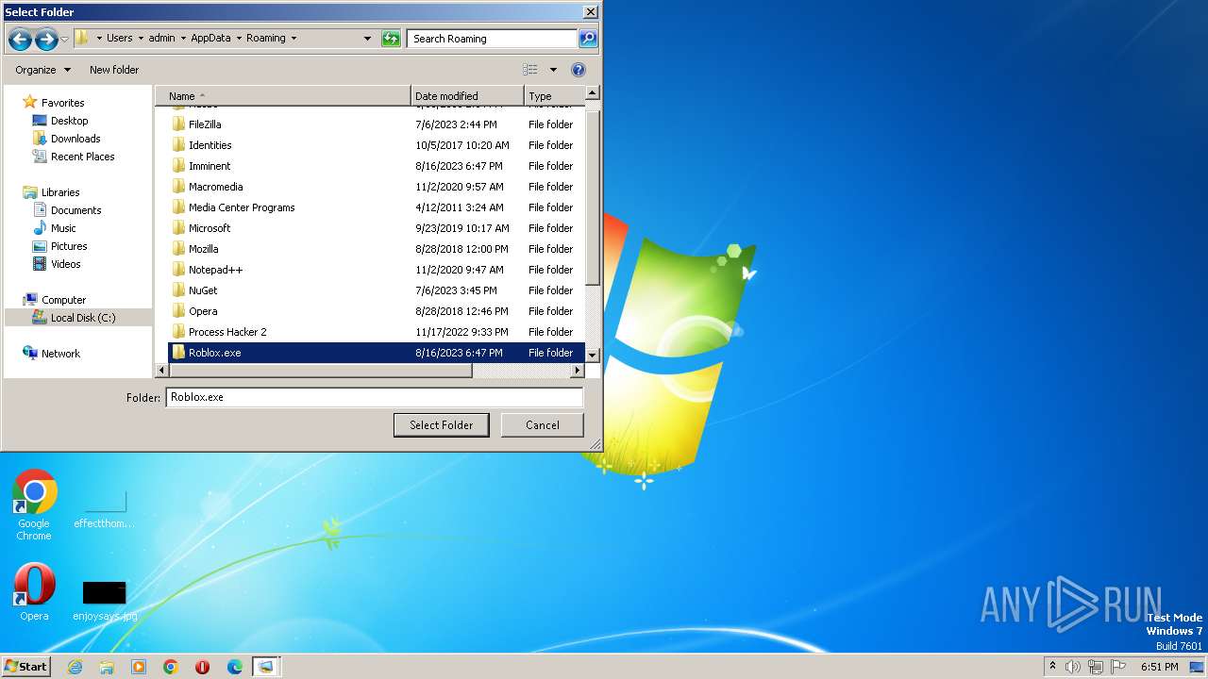1208x679 pixels.
Task: Select the Mozilla folder icon
Action: tap(178, 249)
